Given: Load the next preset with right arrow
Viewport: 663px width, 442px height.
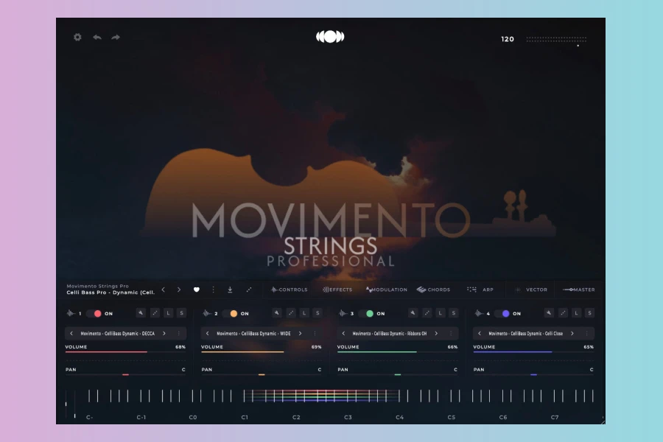Looking at the screenshot, I should click(x=178, y=290).
